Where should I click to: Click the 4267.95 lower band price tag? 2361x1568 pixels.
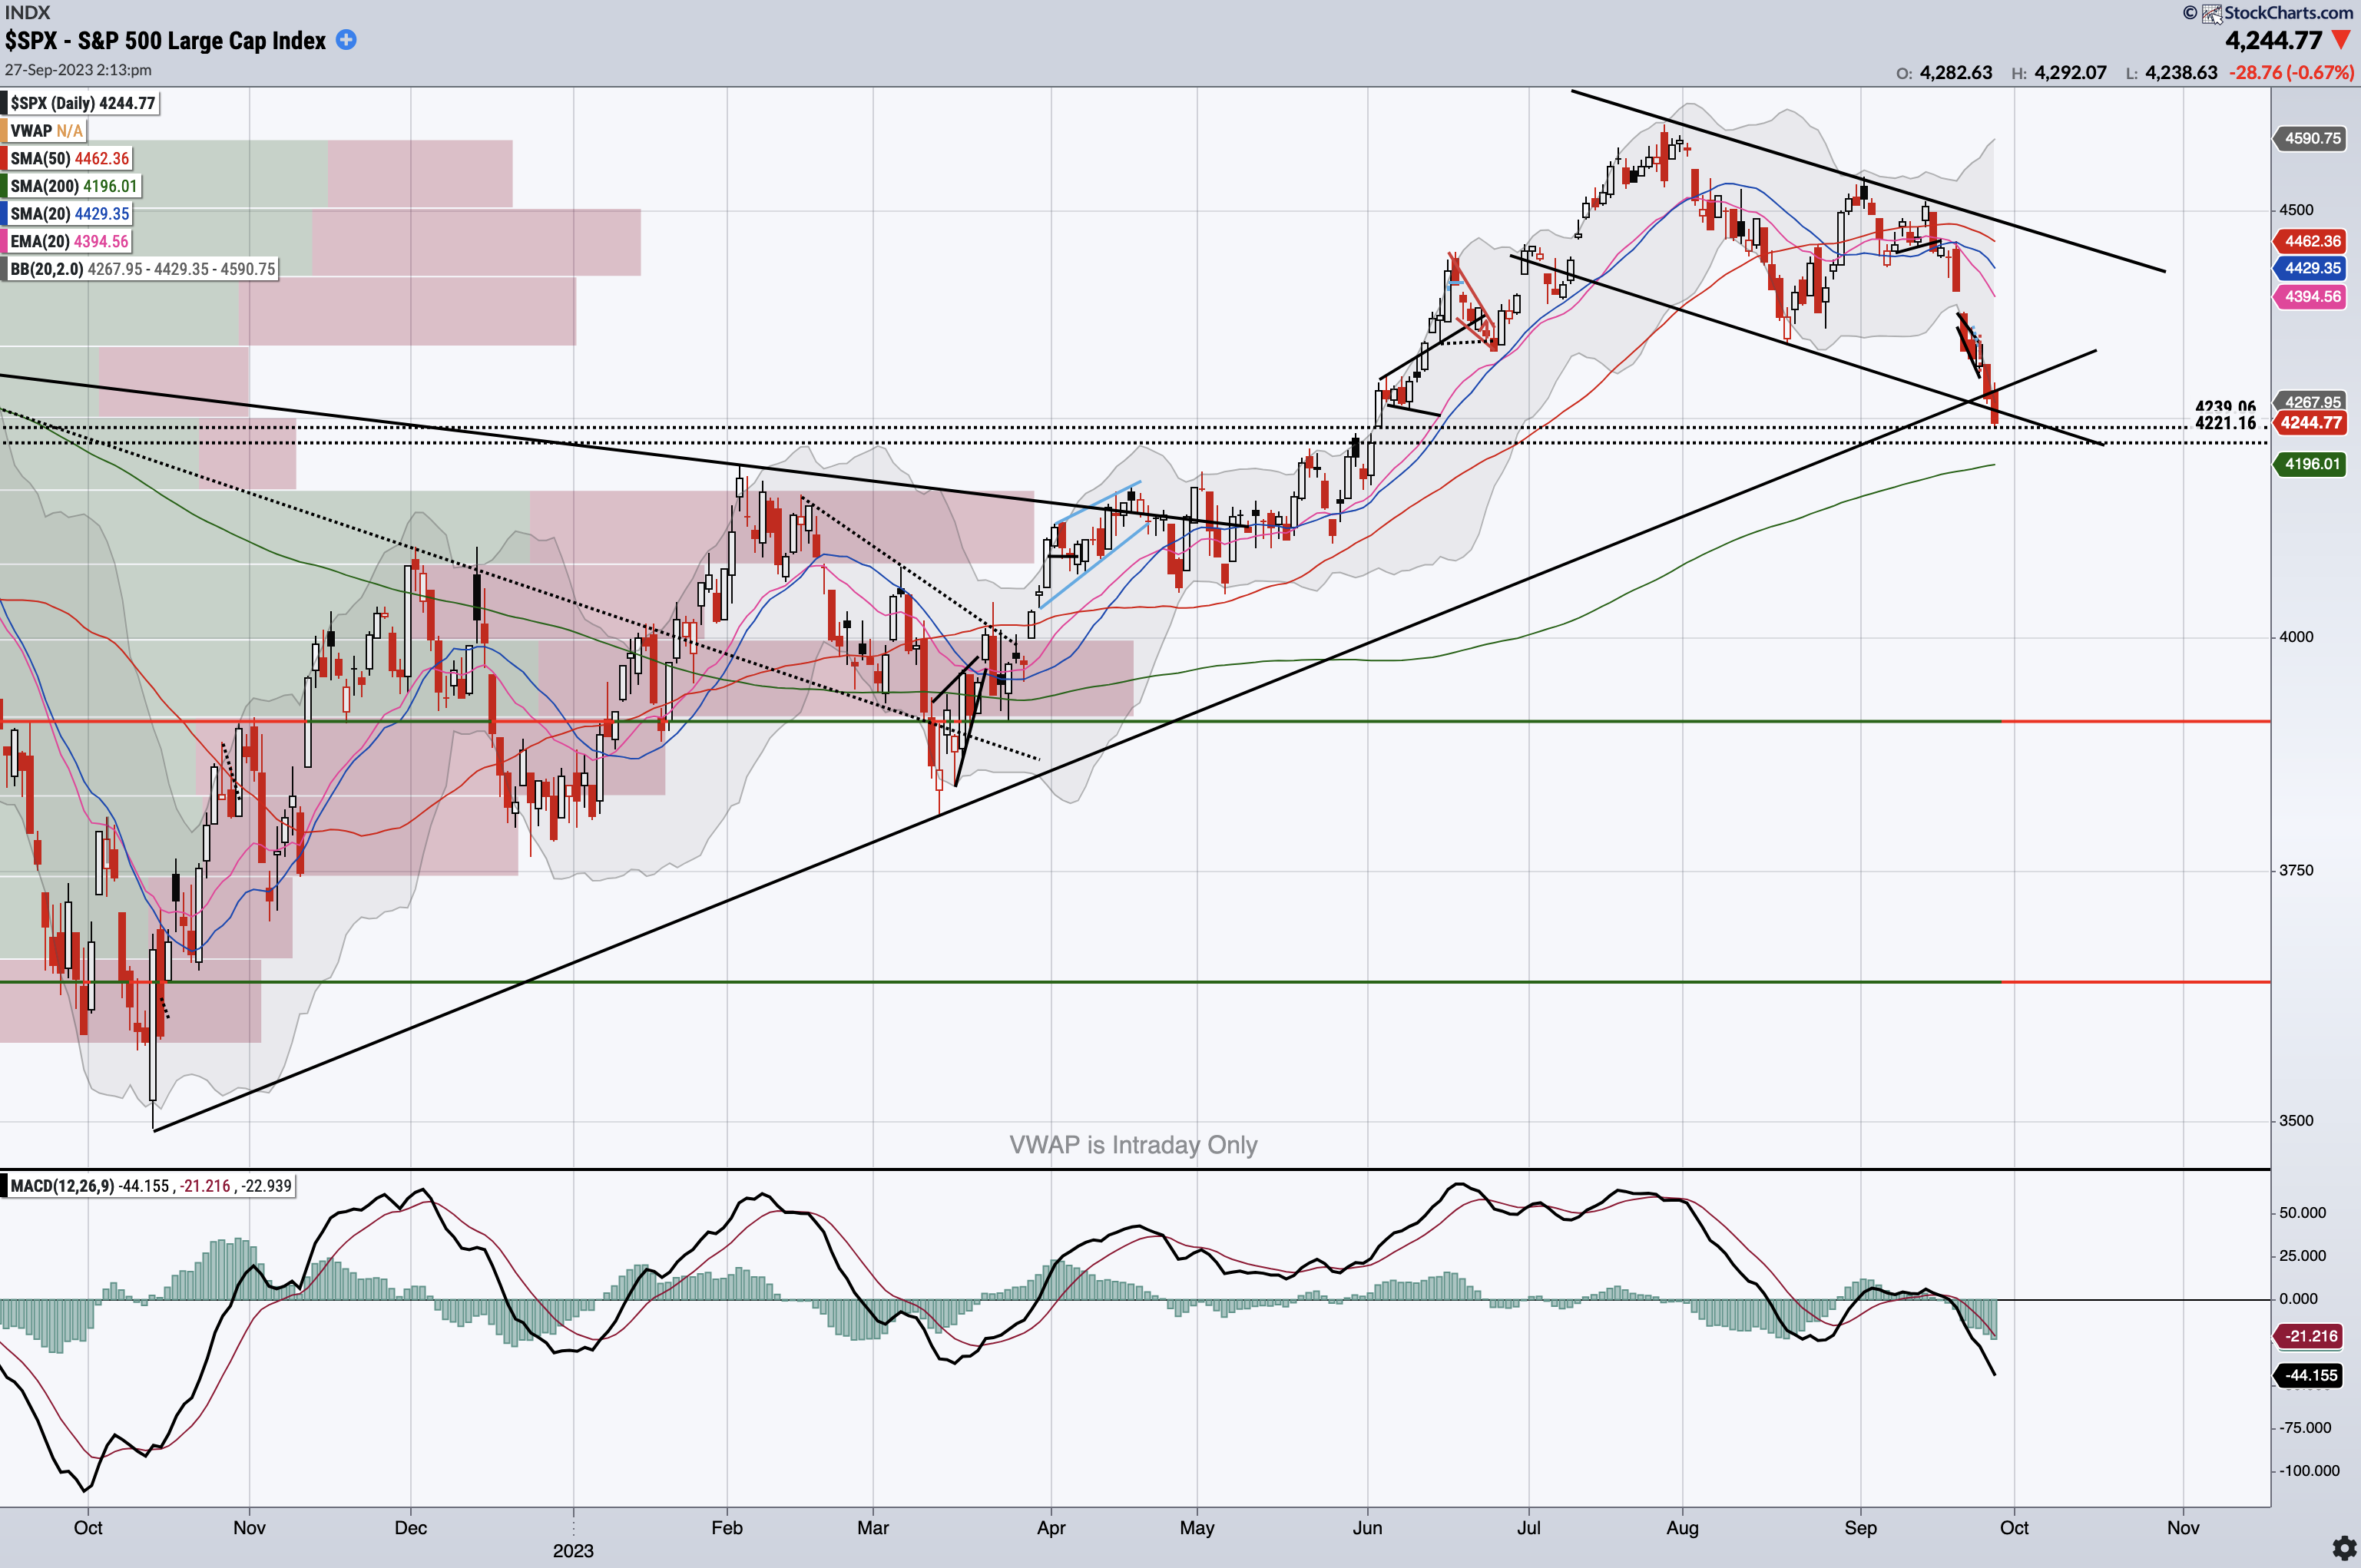pos(2311,401)
